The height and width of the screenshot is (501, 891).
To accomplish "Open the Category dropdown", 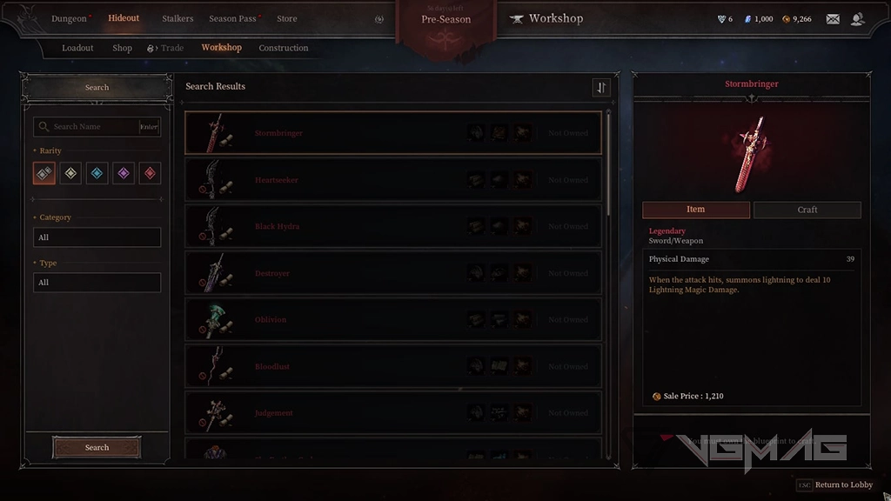I will tap(97, 237).
